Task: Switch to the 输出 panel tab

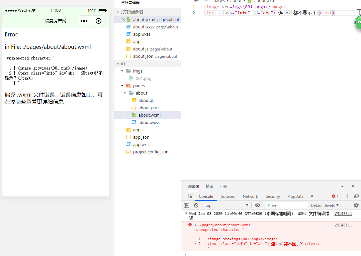Action: tap(209, 186)
